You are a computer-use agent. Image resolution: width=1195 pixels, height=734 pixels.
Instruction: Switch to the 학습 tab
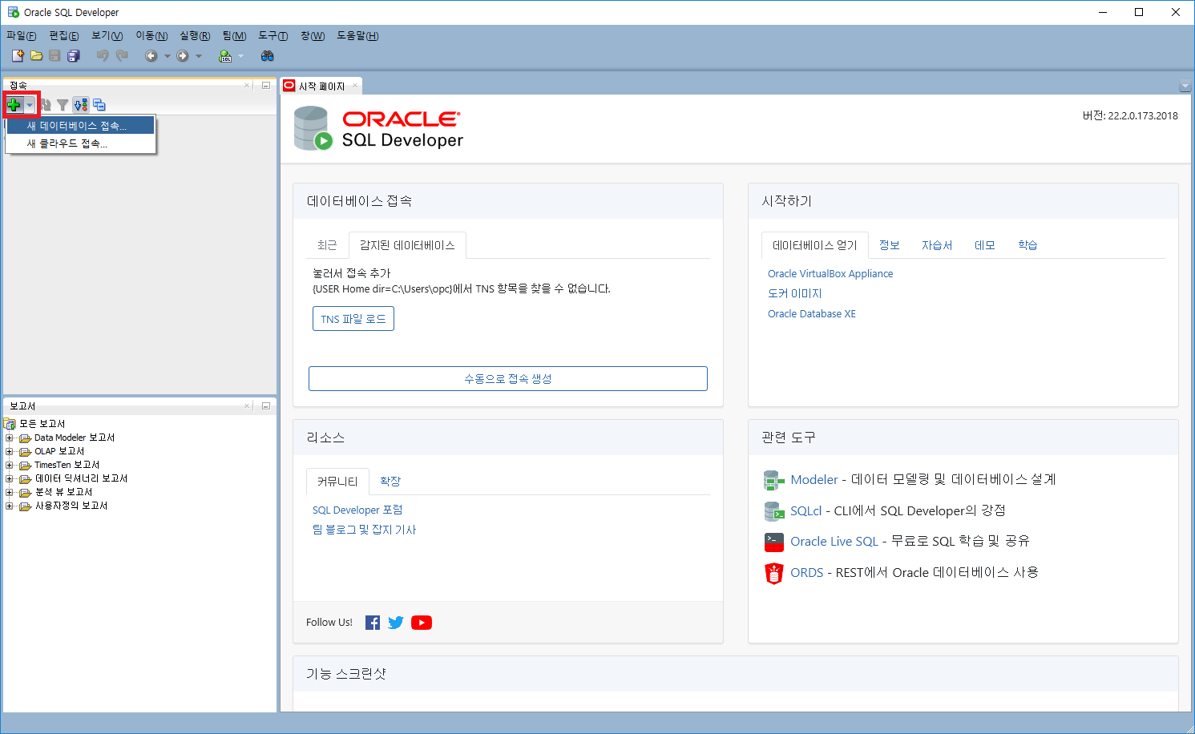[x=1027, y=245]
